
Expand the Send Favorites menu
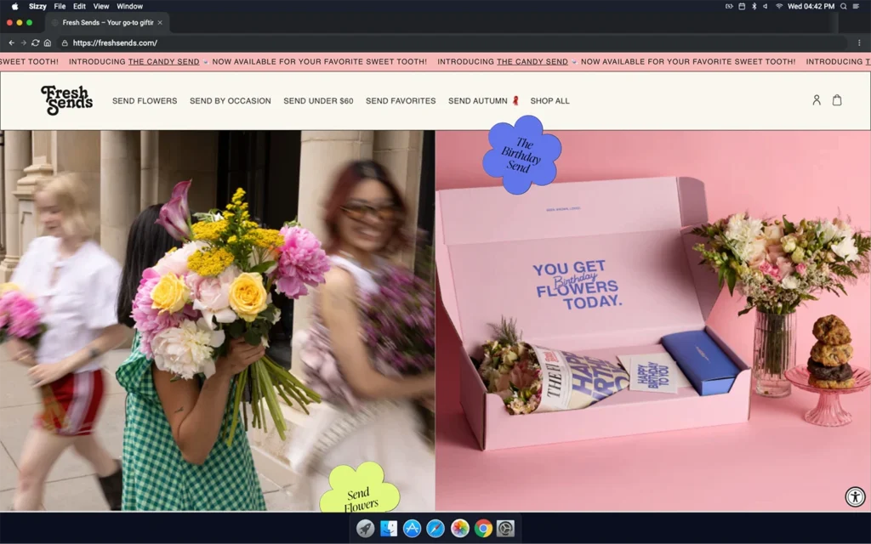click(x=401, y=101)
